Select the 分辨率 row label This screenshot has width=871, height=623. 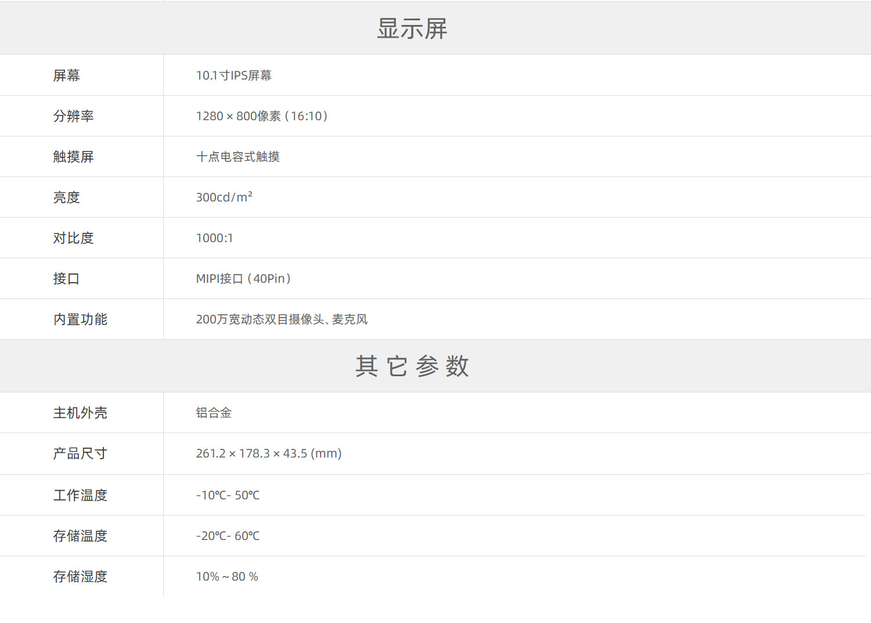(74, 116)
